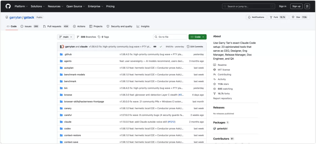Image resolution: width=316 pixels, height=144 pixels.
Task: Expand commit message with ellipsis icon
Action: coord(155,47)
